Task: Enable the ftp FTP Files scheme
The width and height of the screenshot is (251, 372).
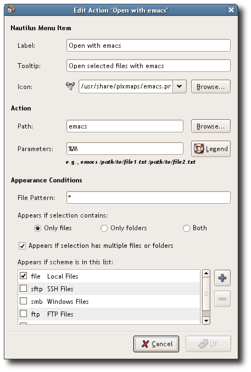Action: pos(23,314)
